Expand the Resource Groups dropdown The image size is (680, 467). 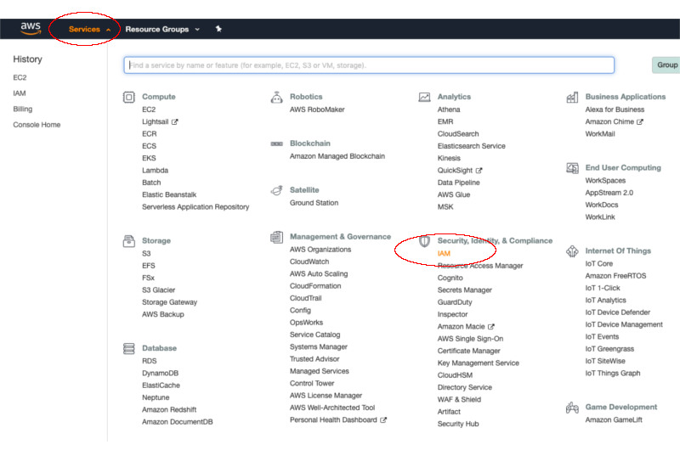click(162, 29)
